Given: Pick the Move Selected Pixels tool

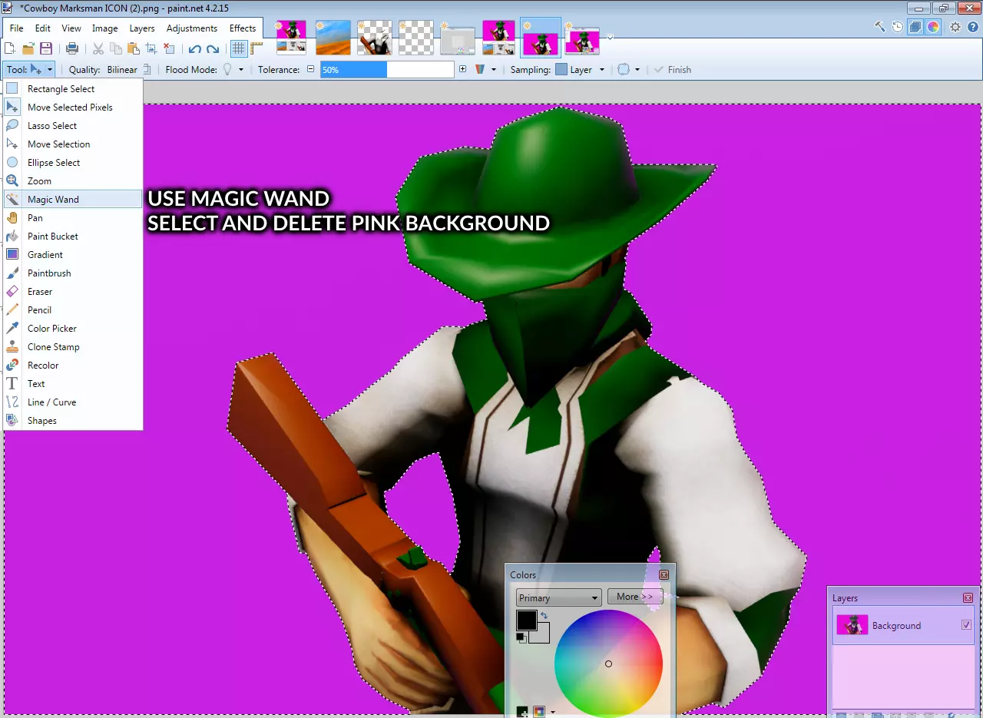Looking at the screenshot, I should click(x=73, y=108).
